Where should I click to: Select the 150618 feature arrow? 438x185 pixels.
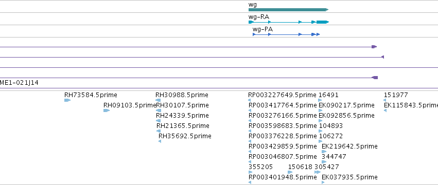[x=290, y=172]
